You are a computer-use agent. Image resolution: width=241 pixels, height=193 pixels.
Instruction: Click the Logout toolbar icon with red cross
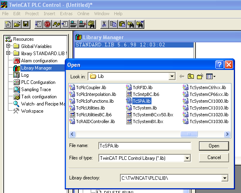(x=83, y=24)
